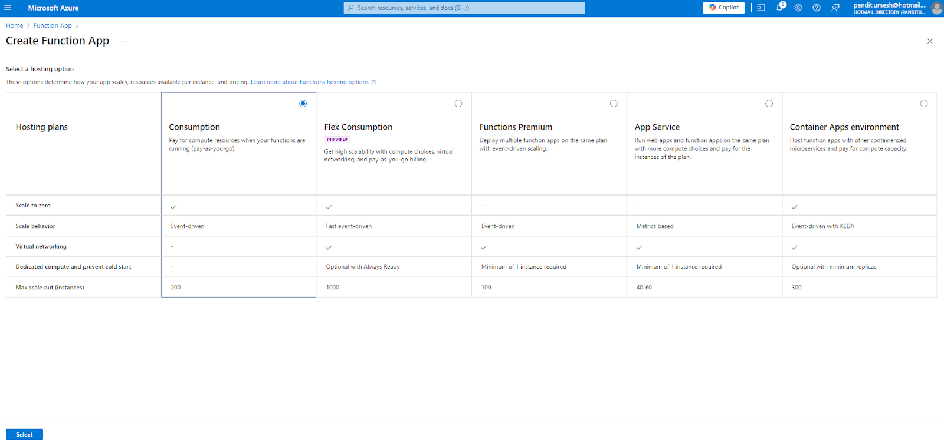
Task: Click Dedicated compute and prevent cold start label
Action: pyautogui.click(x=74, y=267)
